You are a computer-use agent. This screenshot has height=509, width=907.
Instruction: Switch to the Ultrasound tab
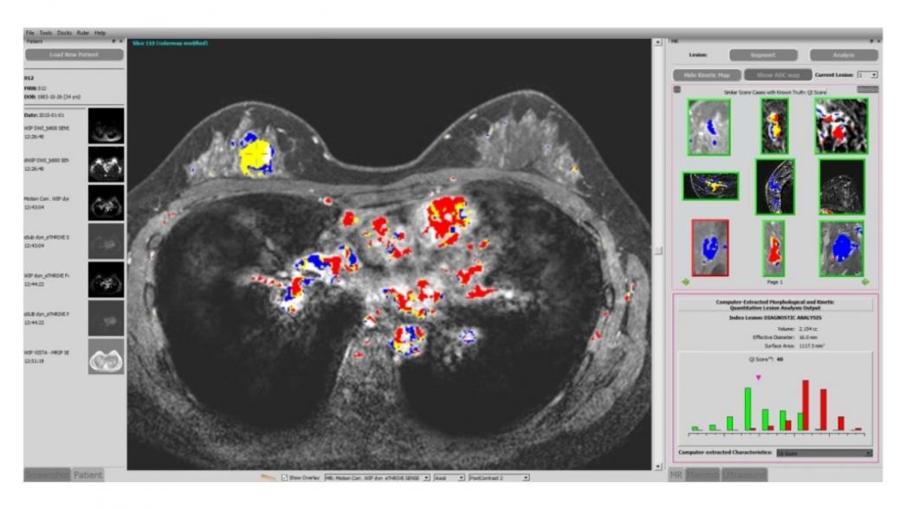(744, 474)
